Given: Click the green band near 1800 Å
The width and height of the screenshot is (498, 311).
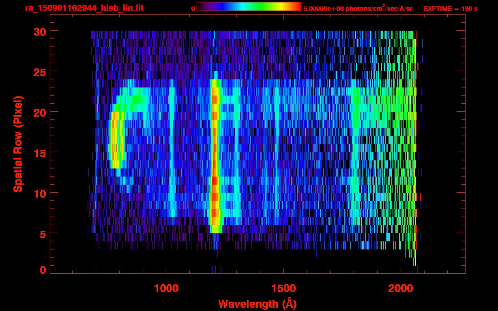Looking at the screenshot, I should (356, 156).
